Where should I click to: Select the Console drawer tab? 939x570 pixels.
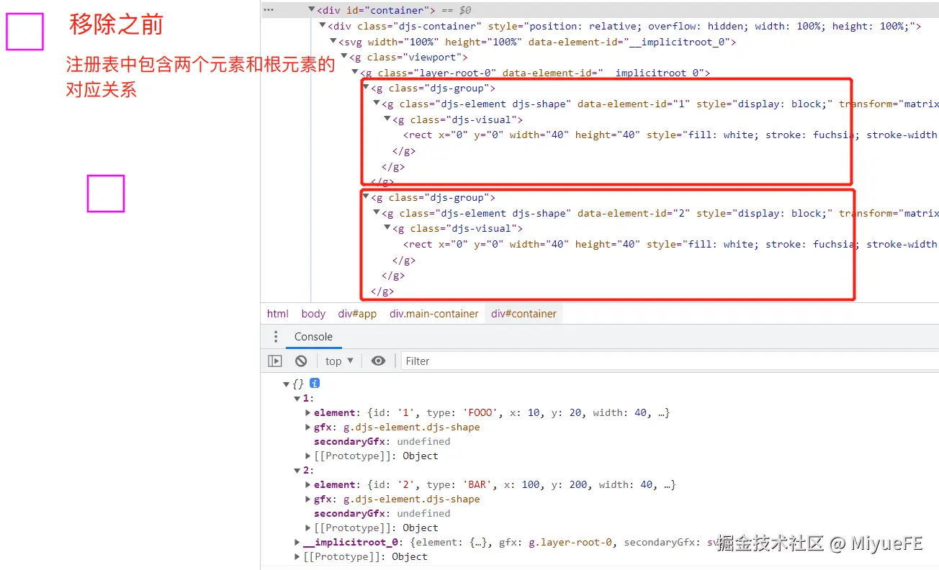313,337
